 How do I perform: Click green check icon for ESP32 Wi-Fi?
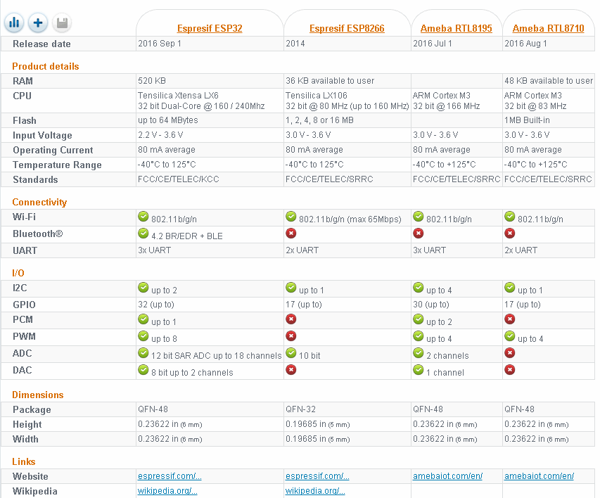(x=143, y=216)
